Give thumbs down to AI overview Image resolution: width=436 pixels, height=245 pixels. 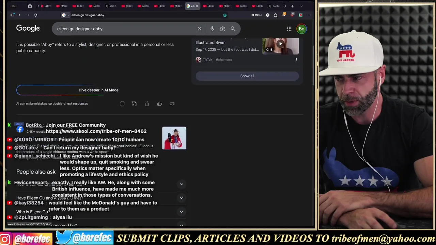point(172,104)
